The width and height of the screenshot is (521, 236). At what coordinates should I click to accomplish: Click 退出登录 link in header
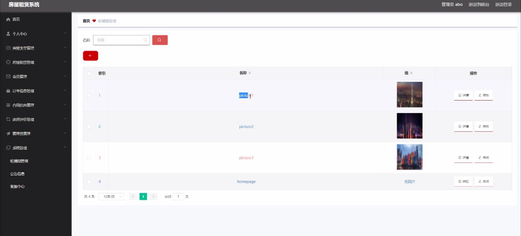tap(504, 5)
